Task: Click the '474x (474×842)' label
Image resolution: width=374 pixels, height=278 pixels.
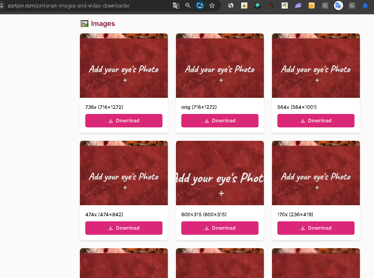Action: click(x=104, y=214)
